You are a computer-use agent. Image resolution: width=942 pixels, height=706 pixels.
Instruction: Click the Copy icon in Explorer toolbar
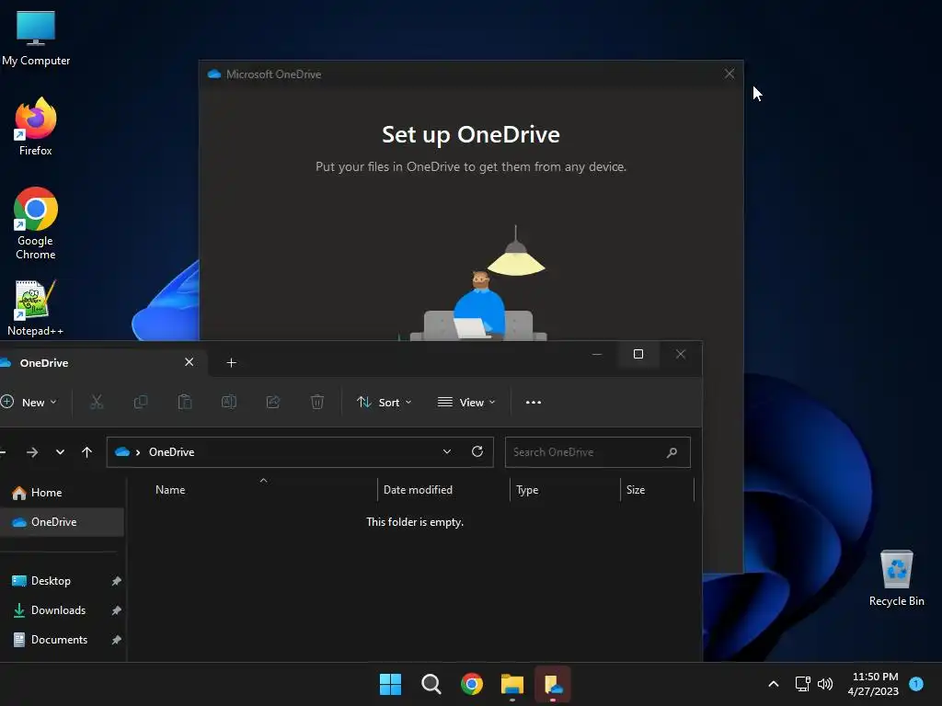pyautogui.click(x=141, y=403)
